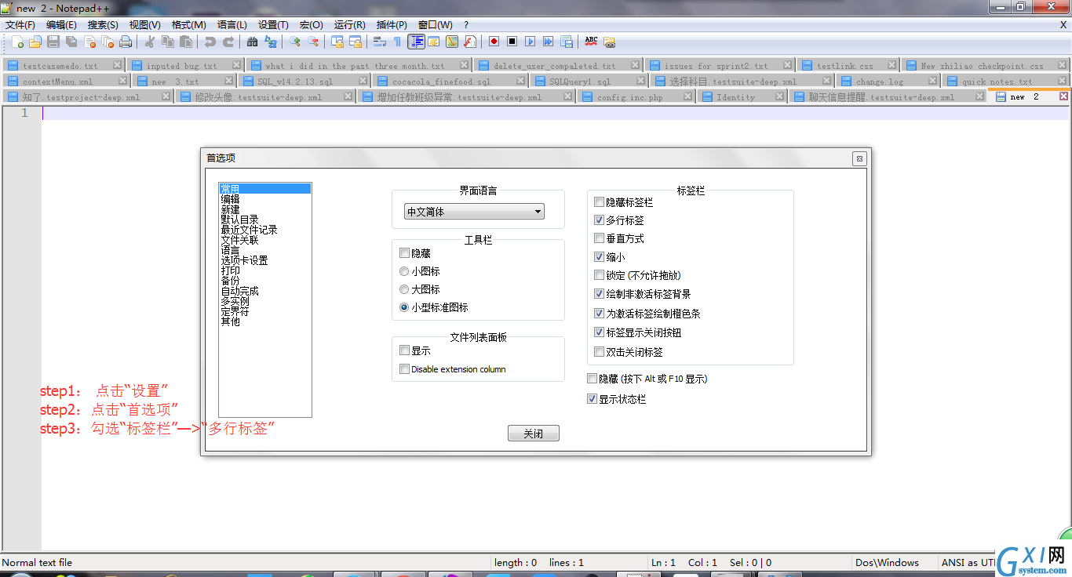This screenshot has width=1072, height=577.
Task: Click the Playback macro icon
Action: coord(530,42)
